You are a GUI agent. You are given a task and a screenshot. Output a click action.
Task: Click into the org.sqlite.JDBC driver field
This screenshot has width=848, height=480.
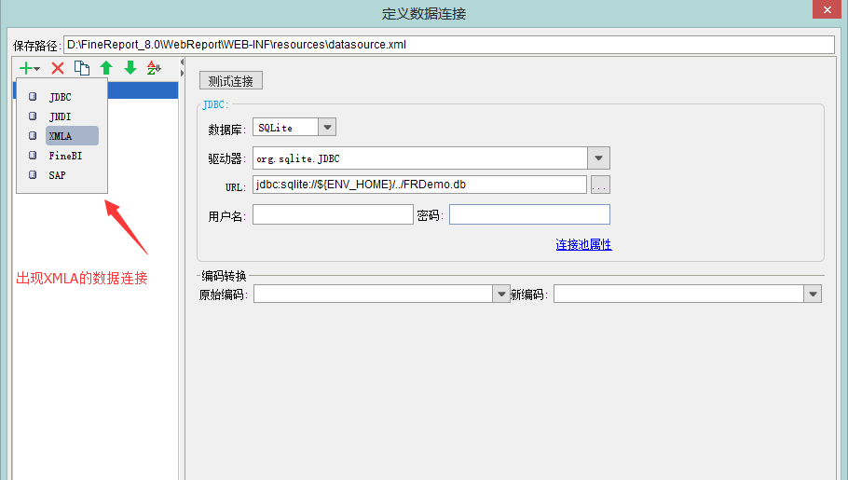(x=419, y=158)
